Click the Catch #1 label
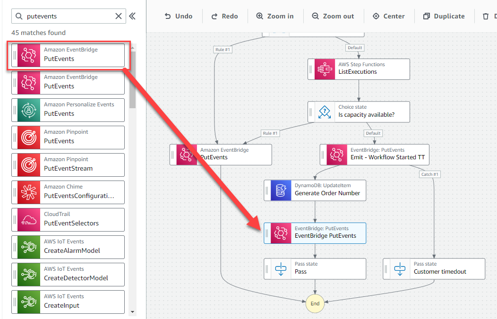Image resolution: width=497 pixels, height=319 pixels. (x=429, y=174)
